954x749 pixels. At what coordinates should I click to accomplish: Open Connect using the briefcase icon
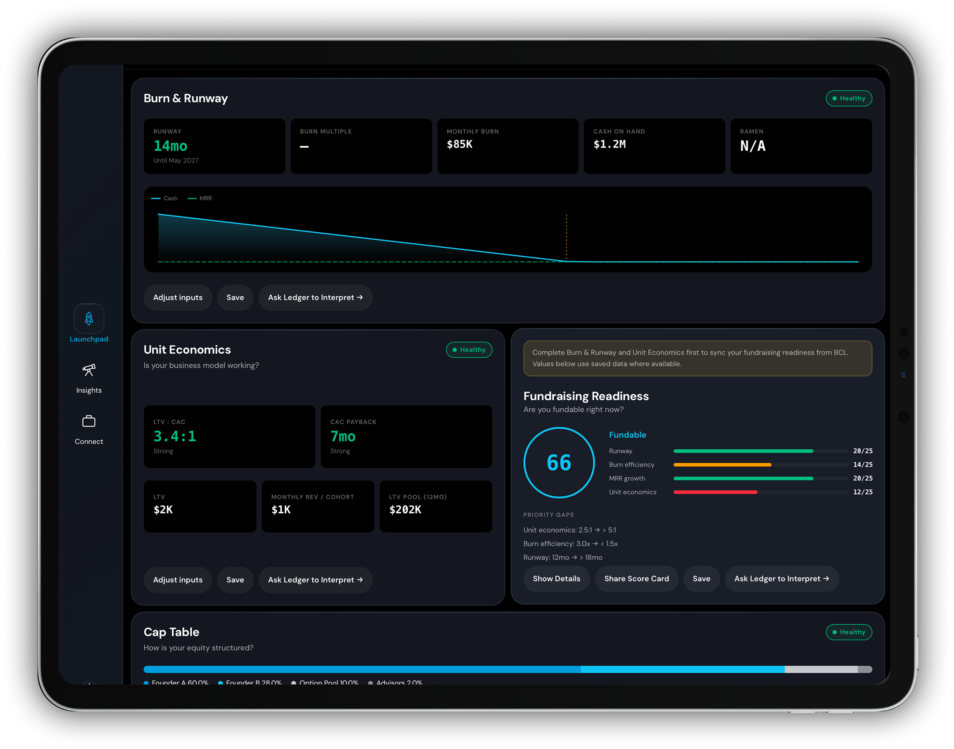[89, 421]
